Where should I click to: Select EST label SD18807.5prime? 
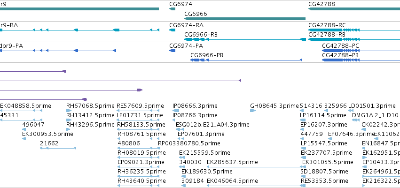324,172
